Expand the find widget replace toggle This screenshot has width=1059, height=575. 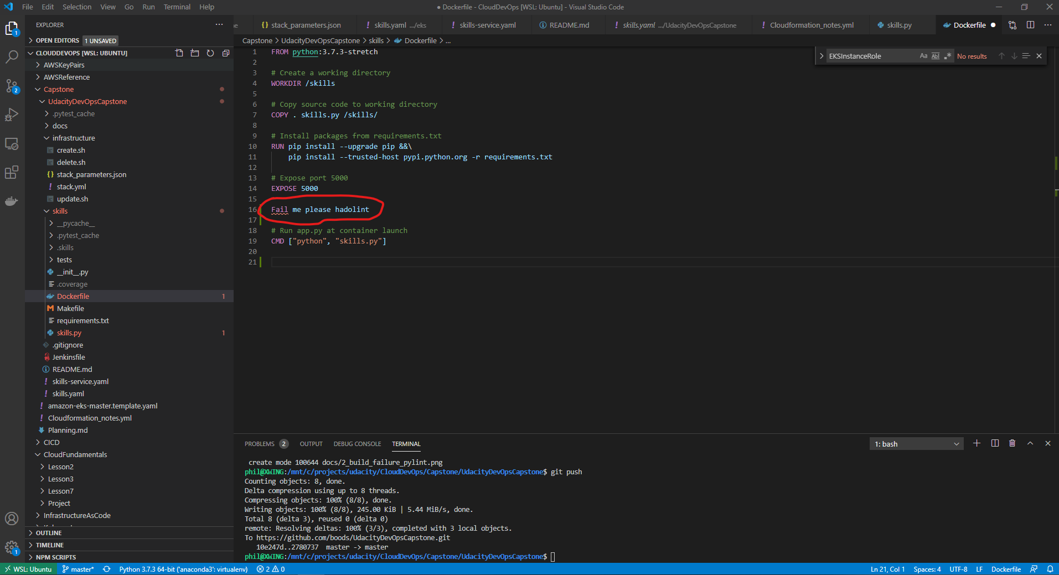tap(822, 56)
